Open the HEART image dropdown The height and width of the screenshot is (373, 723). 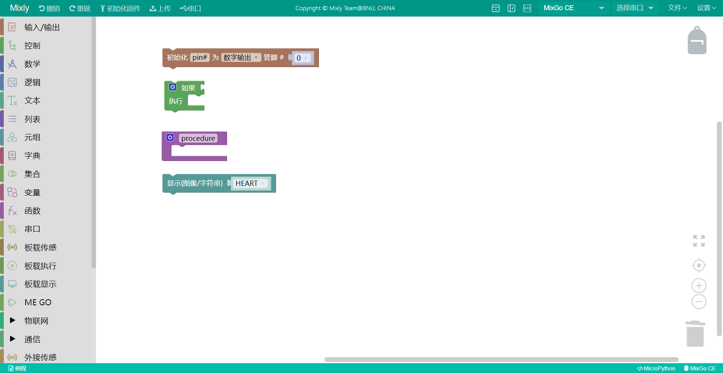point(251,183)
